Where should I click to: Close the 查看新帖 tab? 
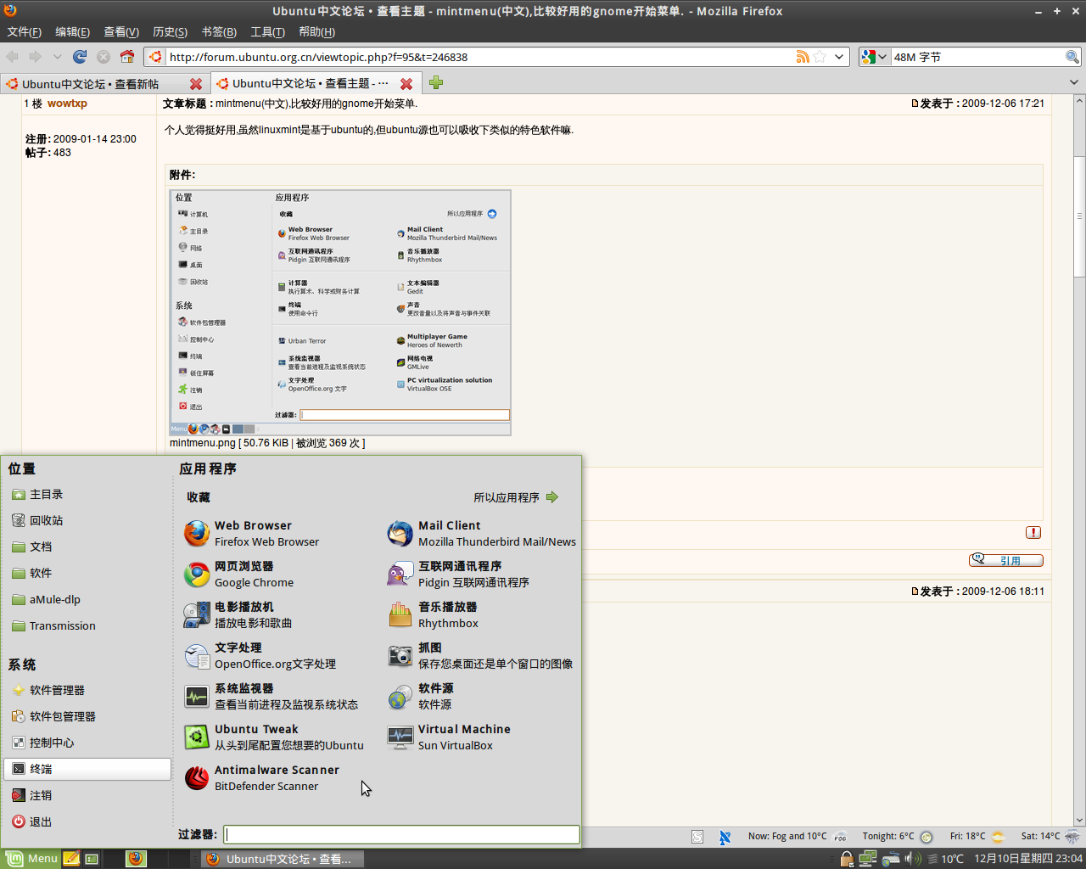tap(196, 84)
